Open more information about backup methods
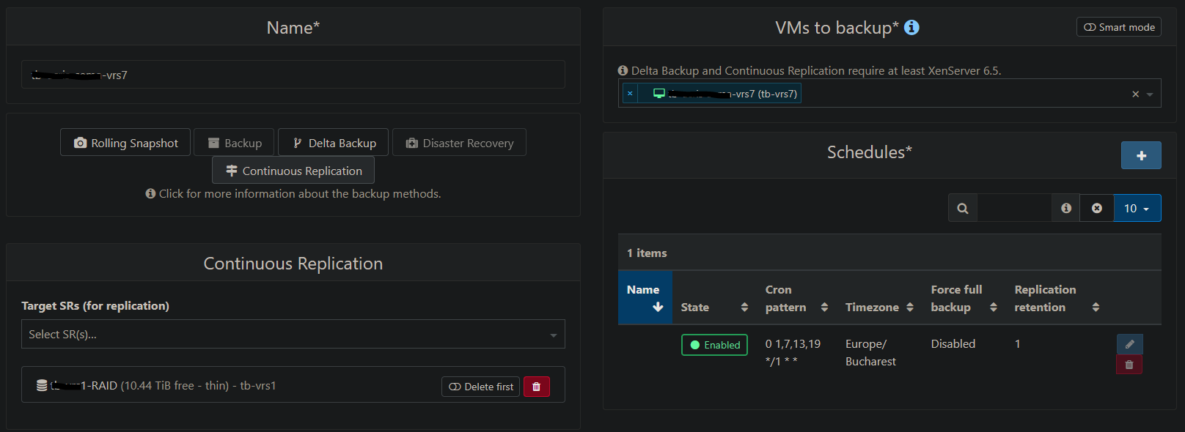 click(293, 194)
